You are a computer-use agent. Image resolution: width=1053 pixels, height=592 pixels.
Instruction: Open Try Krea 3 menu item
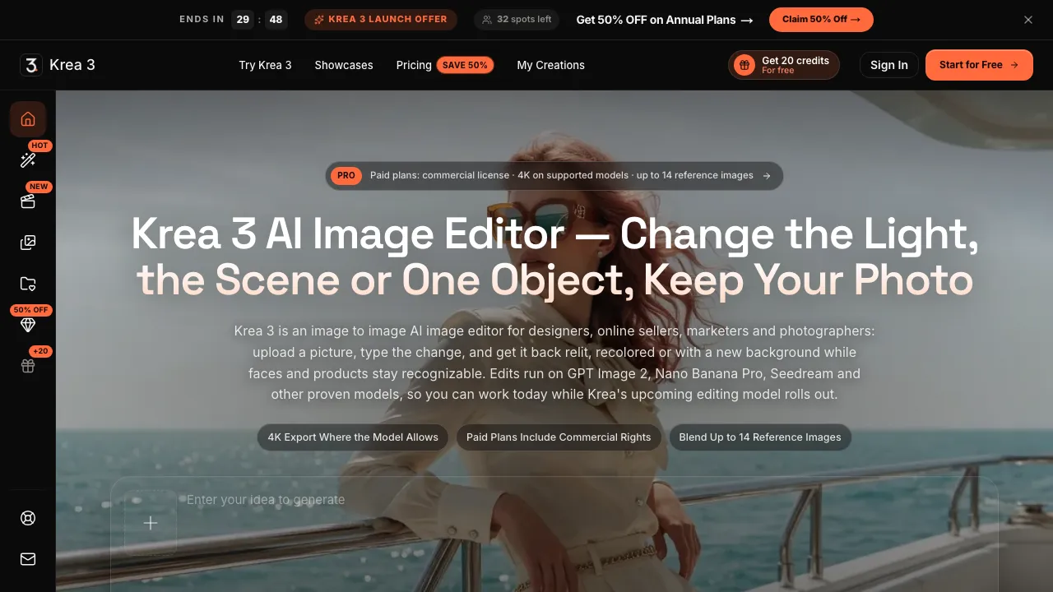click(265, 65)
